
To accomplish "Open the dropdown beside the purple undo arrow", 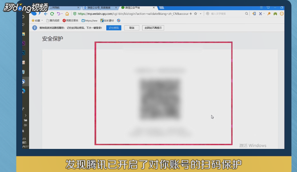I will 62,14.
